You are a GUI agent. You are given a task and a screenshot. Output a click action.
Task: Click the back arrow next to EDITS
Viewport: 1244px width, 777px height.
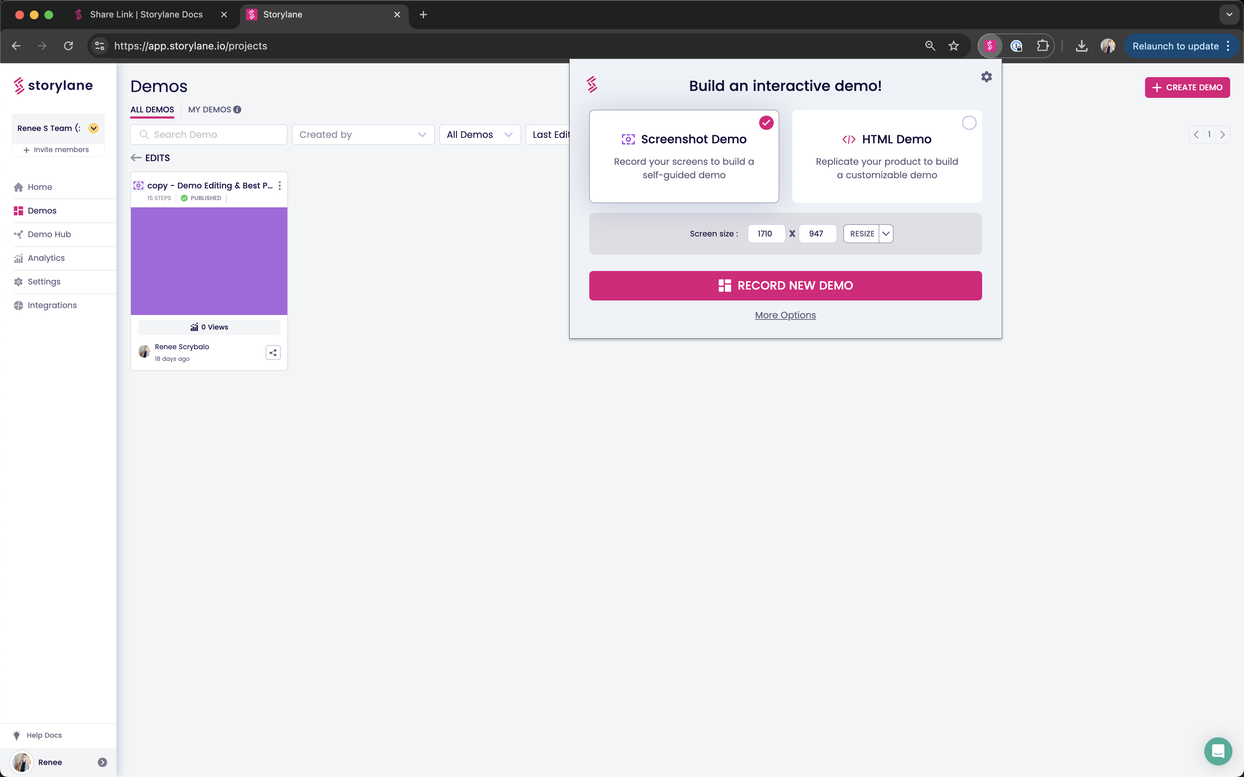coord(136,158)
